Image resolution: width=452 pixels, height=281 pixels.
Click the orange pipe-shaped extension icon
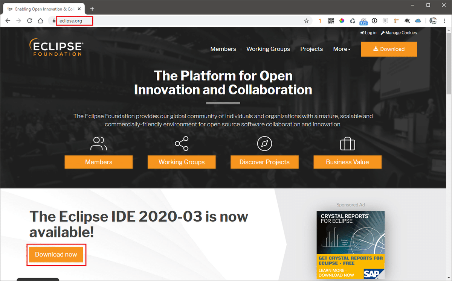[x=396, y=21]
